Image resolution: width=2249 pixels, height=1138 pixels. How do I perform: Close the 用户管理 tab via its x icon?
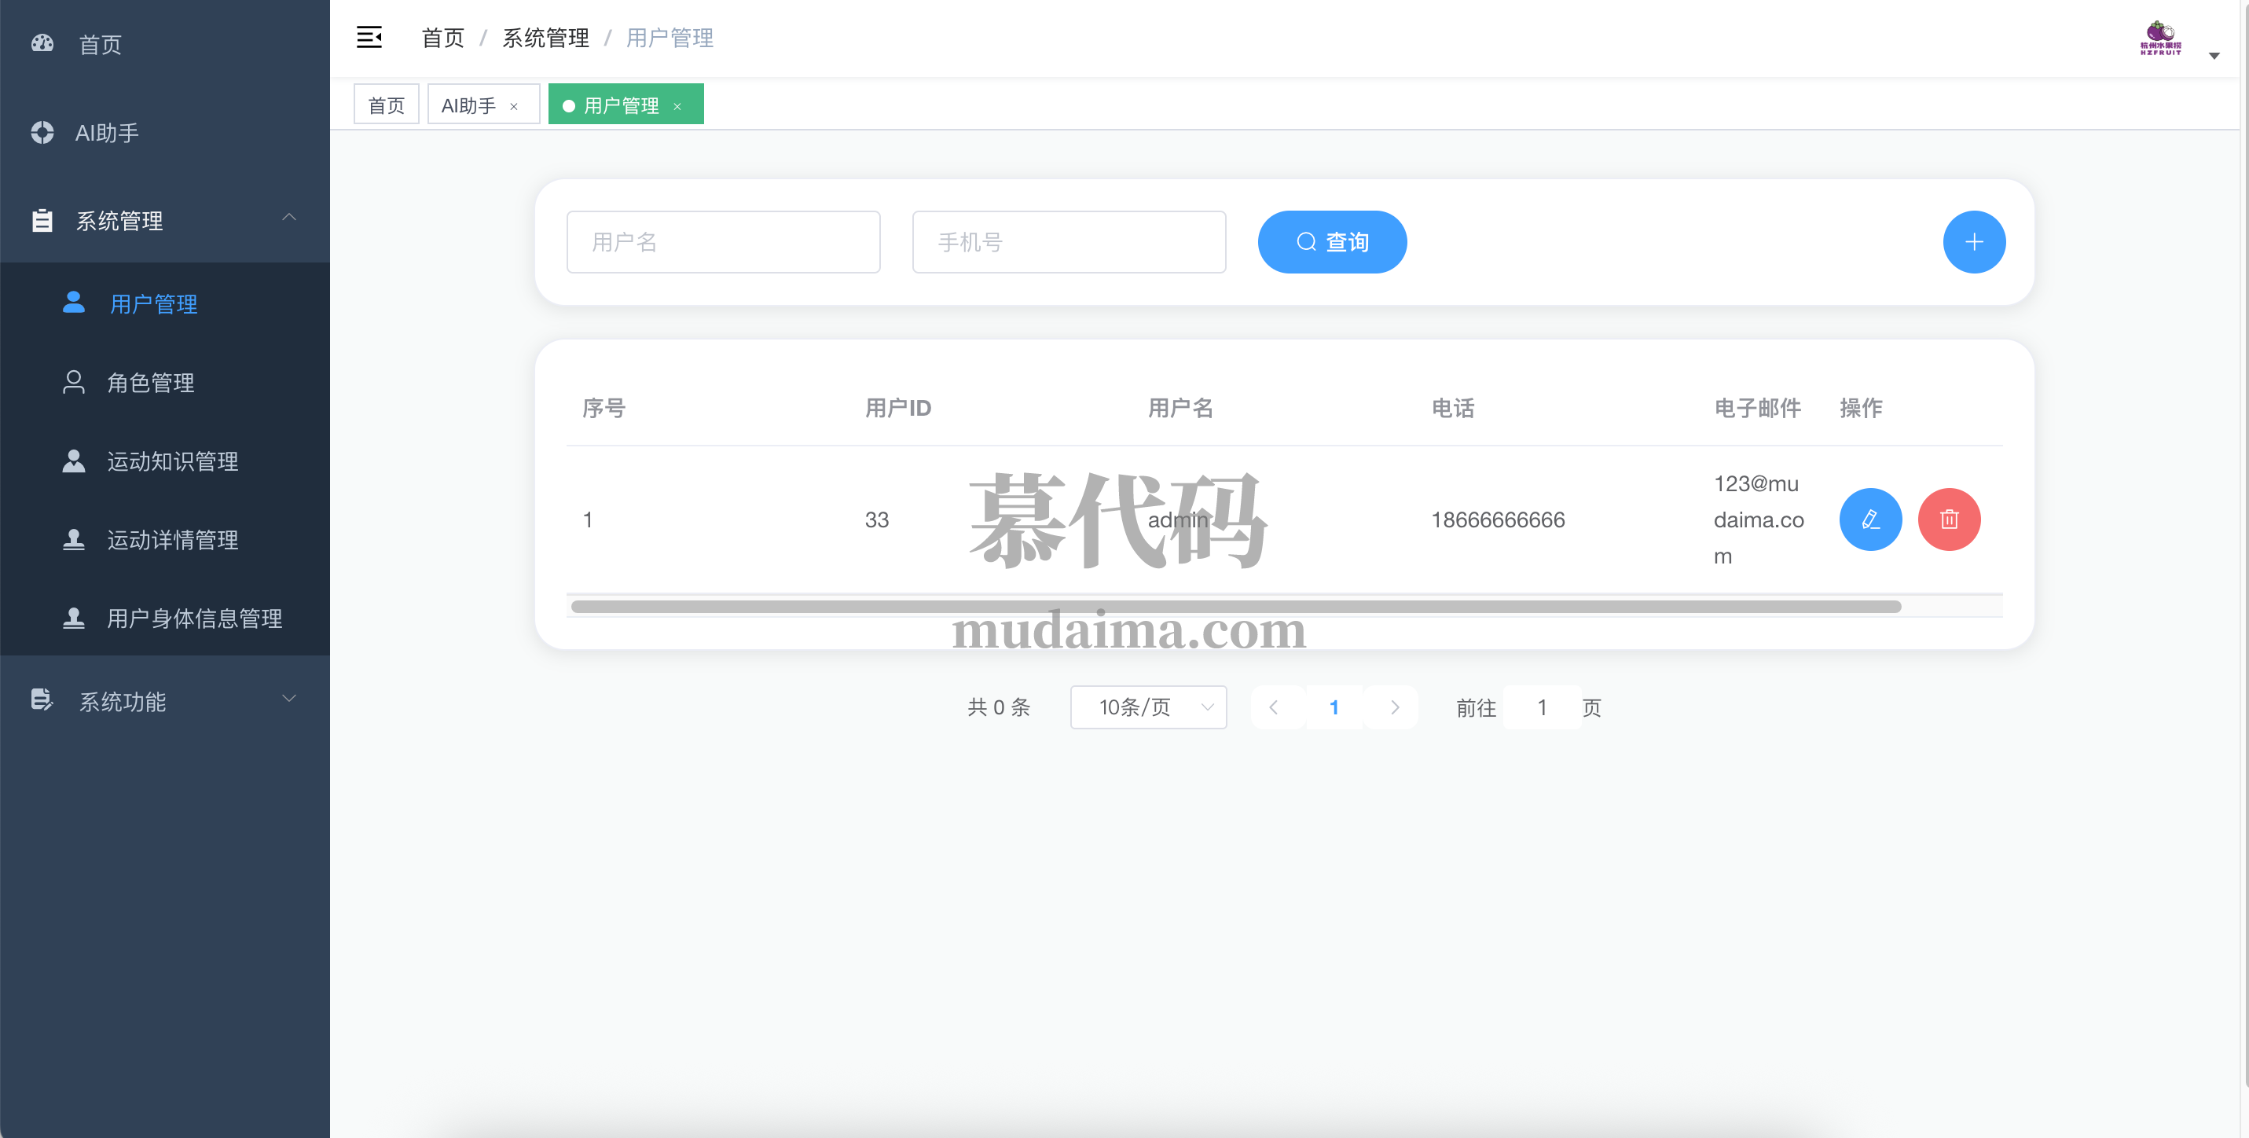coord(677,107)
